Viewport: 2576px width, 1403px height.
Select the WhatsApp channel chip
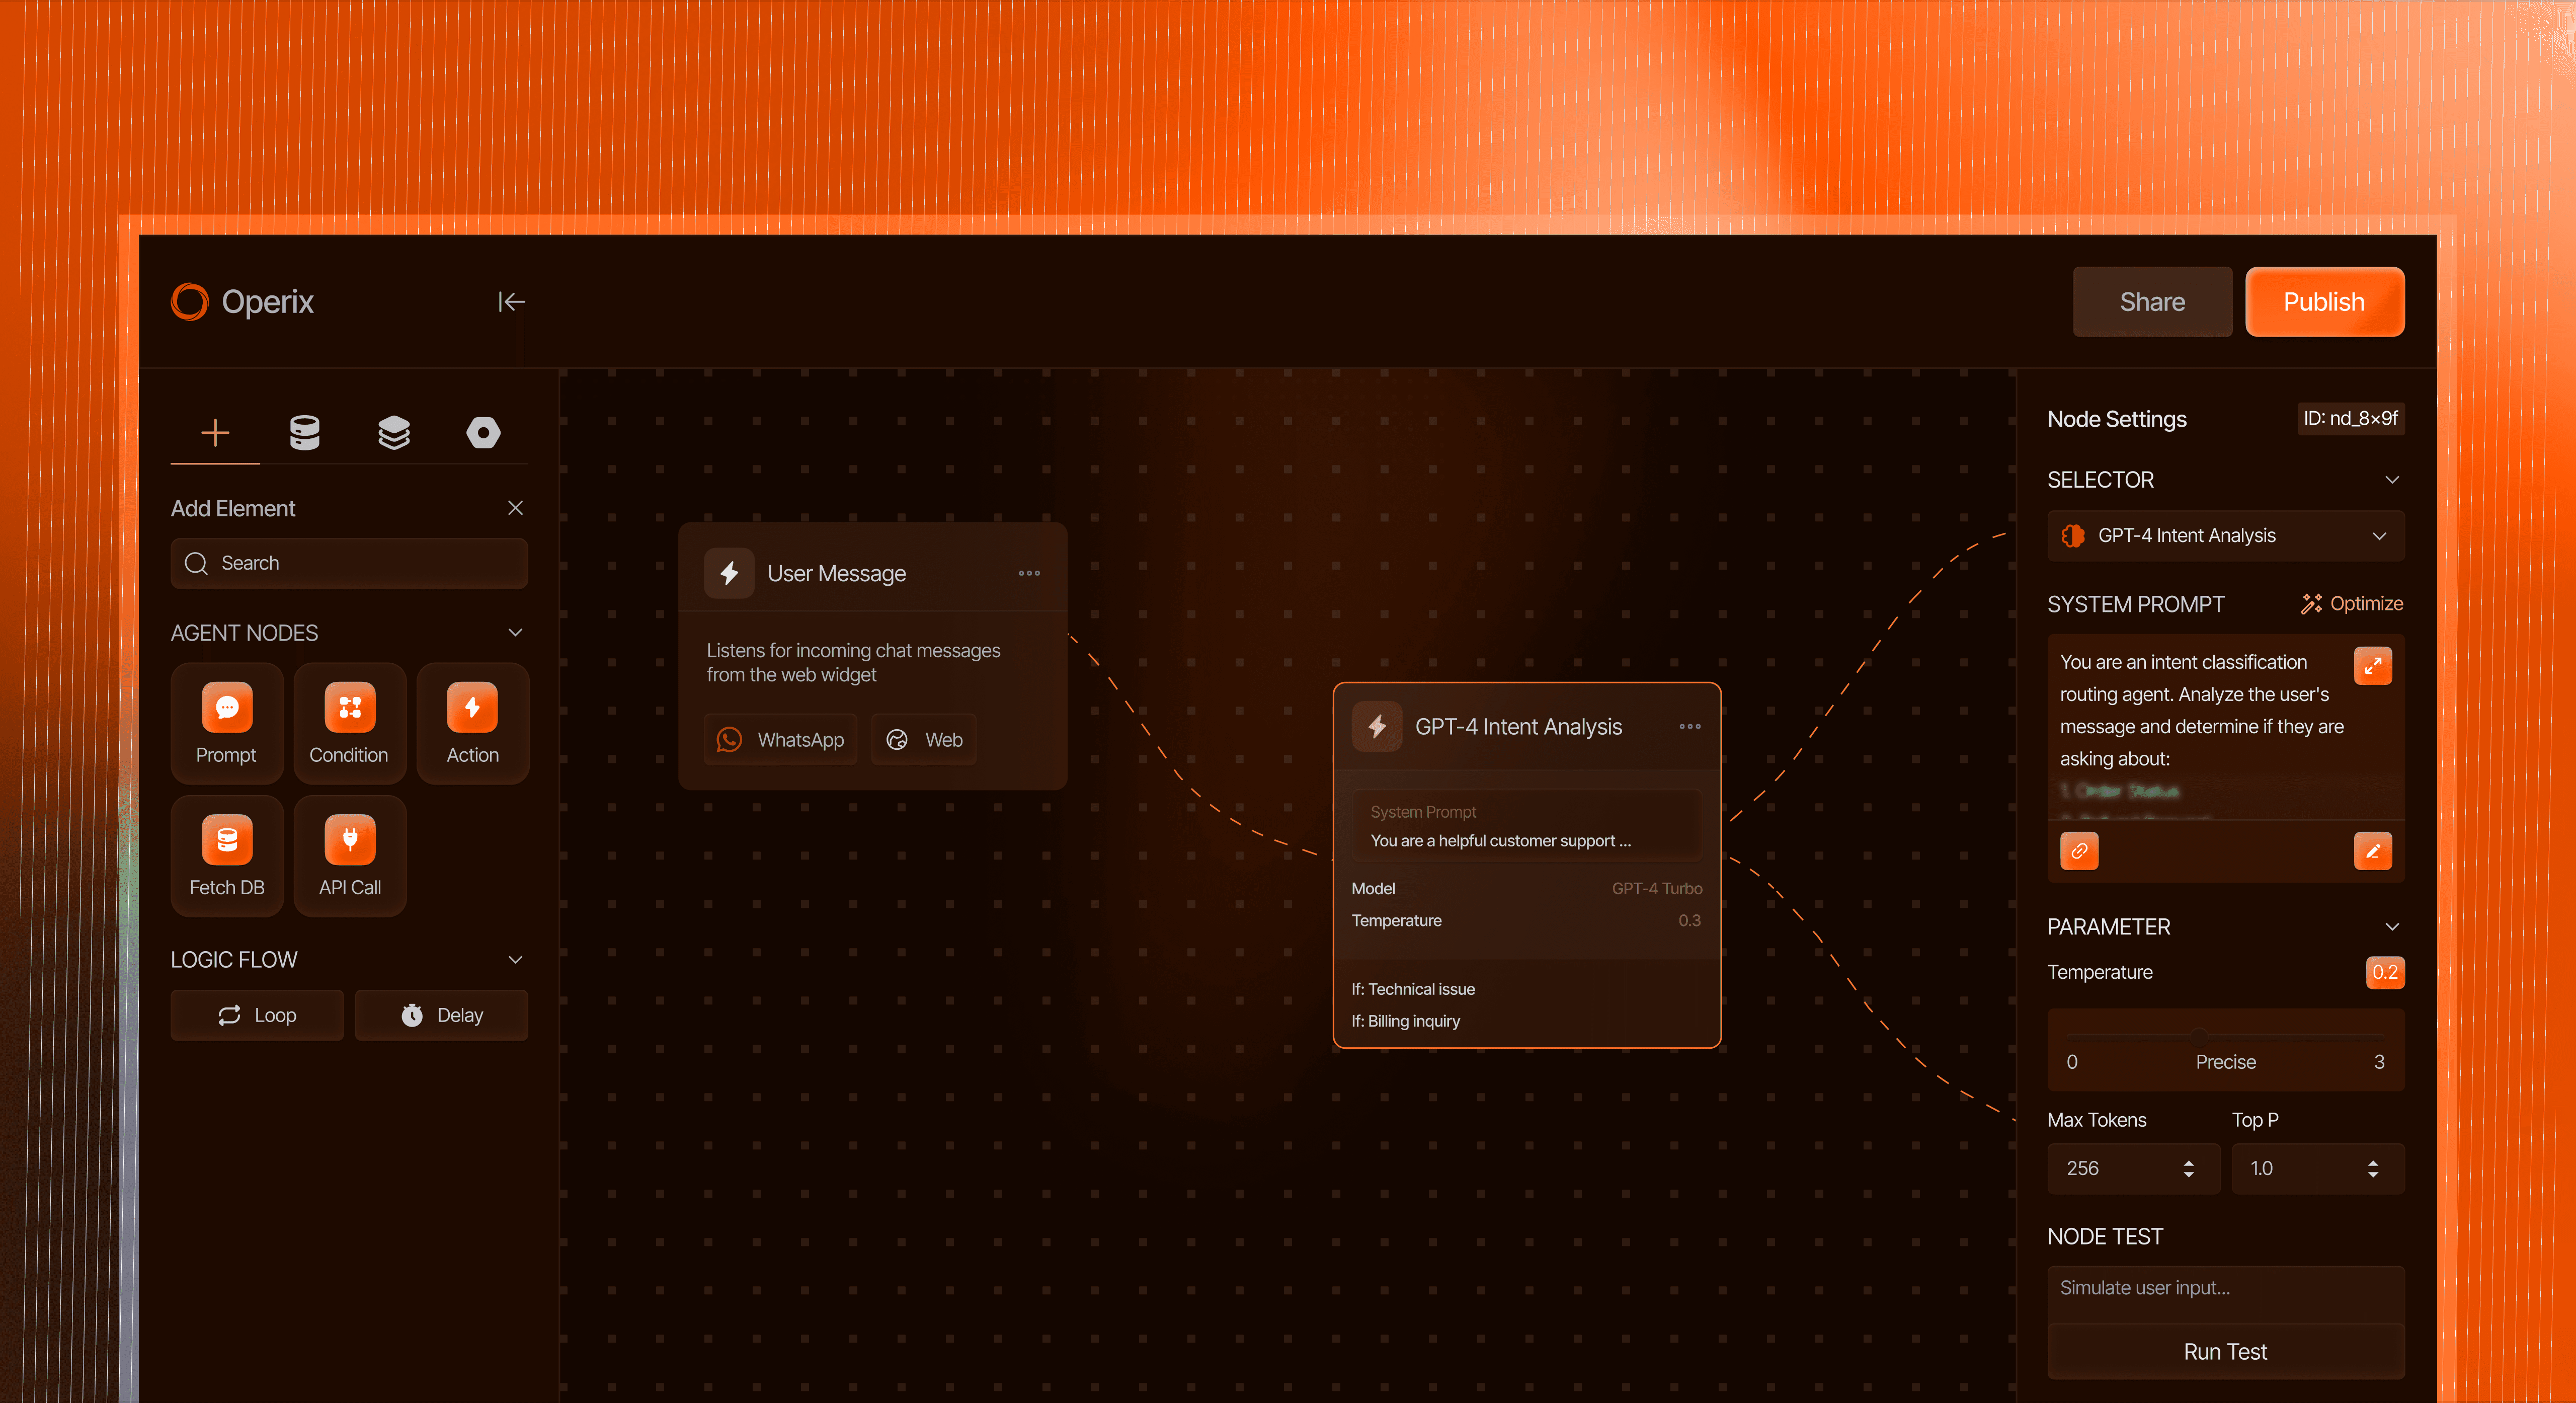tap(781, 740)
